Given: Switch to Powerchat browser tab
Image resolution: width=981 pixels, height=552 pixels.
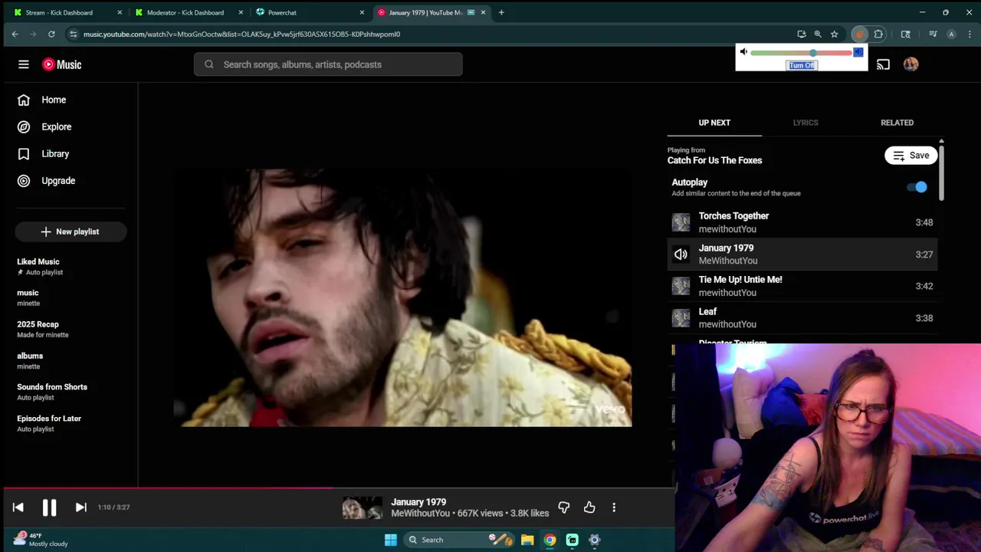Looking at the screenshot, I should [310, 12].
